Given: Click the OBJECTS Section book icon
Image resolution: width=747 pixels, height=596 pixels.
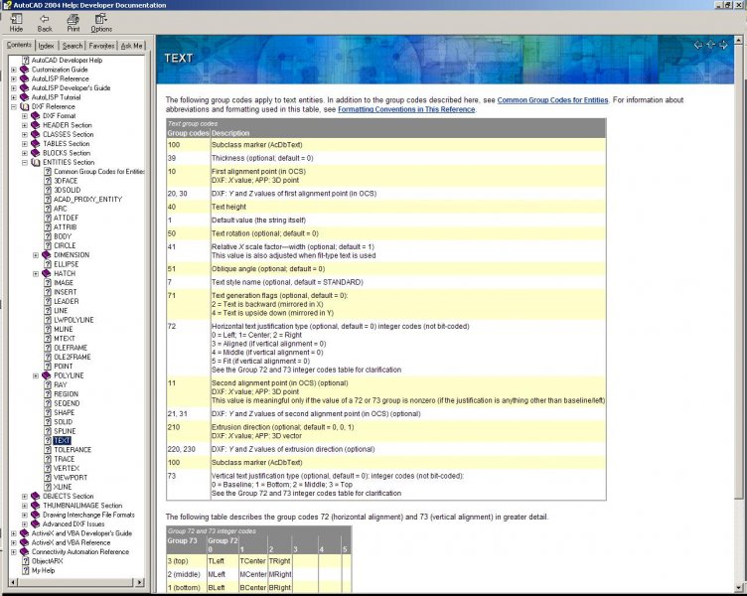Looking at the screenshot, I should [x=35, y=496].
